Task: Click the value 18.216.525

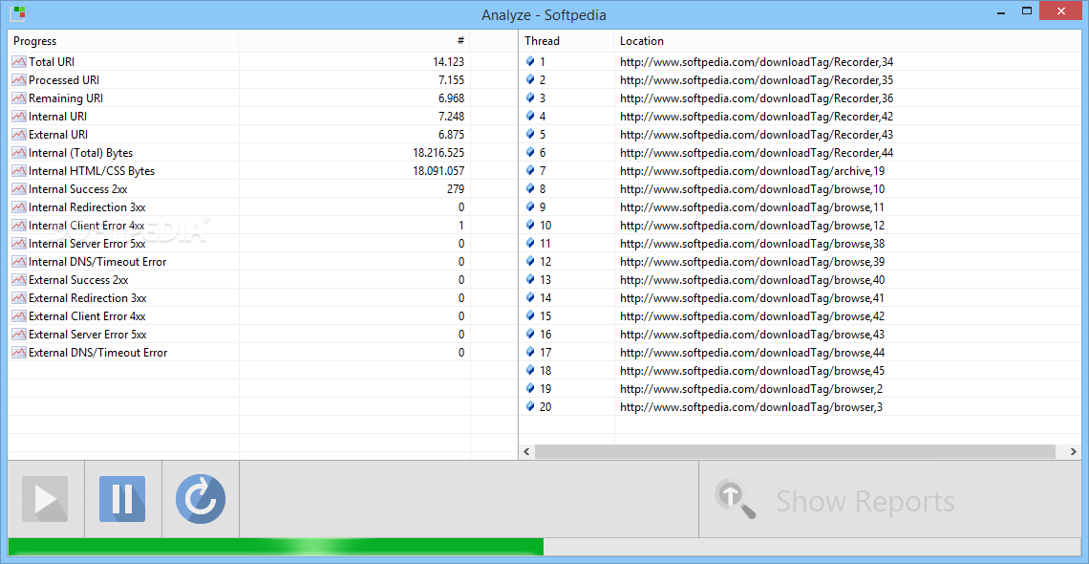Action: pyautogui.click(x=438, y=153)
